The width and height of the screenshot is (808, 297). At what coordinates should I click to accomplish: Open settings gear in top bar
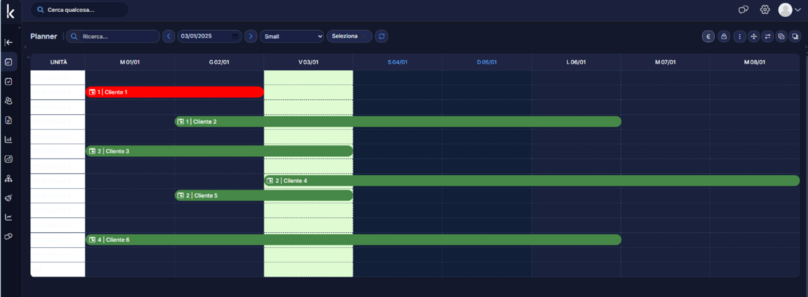pyautogui.click(x=765, y=9)
